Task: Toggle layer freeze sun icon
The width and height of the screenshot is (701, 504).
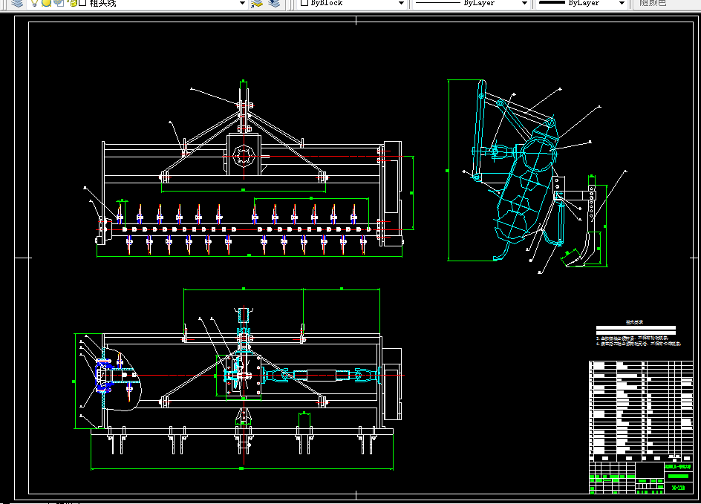Action: coord(46,3)
